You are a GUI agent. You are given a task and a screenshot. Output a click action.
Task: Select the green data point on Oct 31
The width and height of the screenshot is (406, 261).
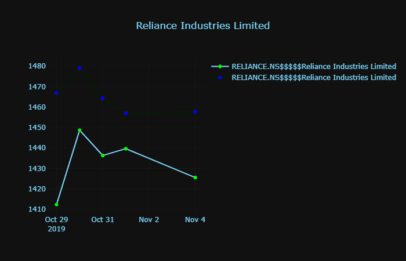click(103, 155)
